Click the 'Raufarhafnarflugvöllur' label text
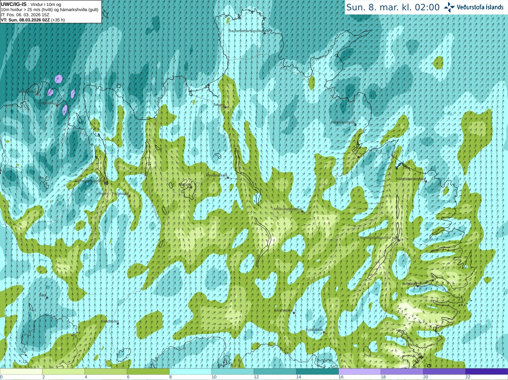 click(x=246, y=31)
